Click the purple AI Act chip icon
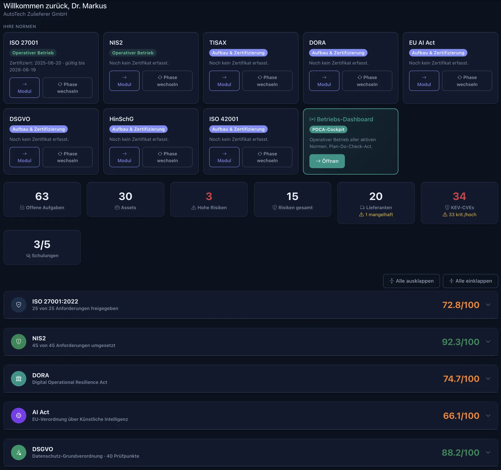The image size is (501, 470). pos(18,415)
